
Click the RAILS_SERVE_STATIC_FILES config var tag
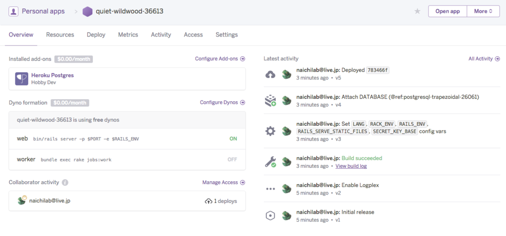[x=333, y=131]
